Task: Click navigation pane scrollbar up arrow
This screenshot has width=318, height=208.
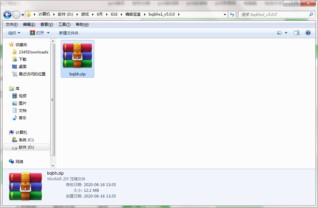Action: (x=53, y=41)
